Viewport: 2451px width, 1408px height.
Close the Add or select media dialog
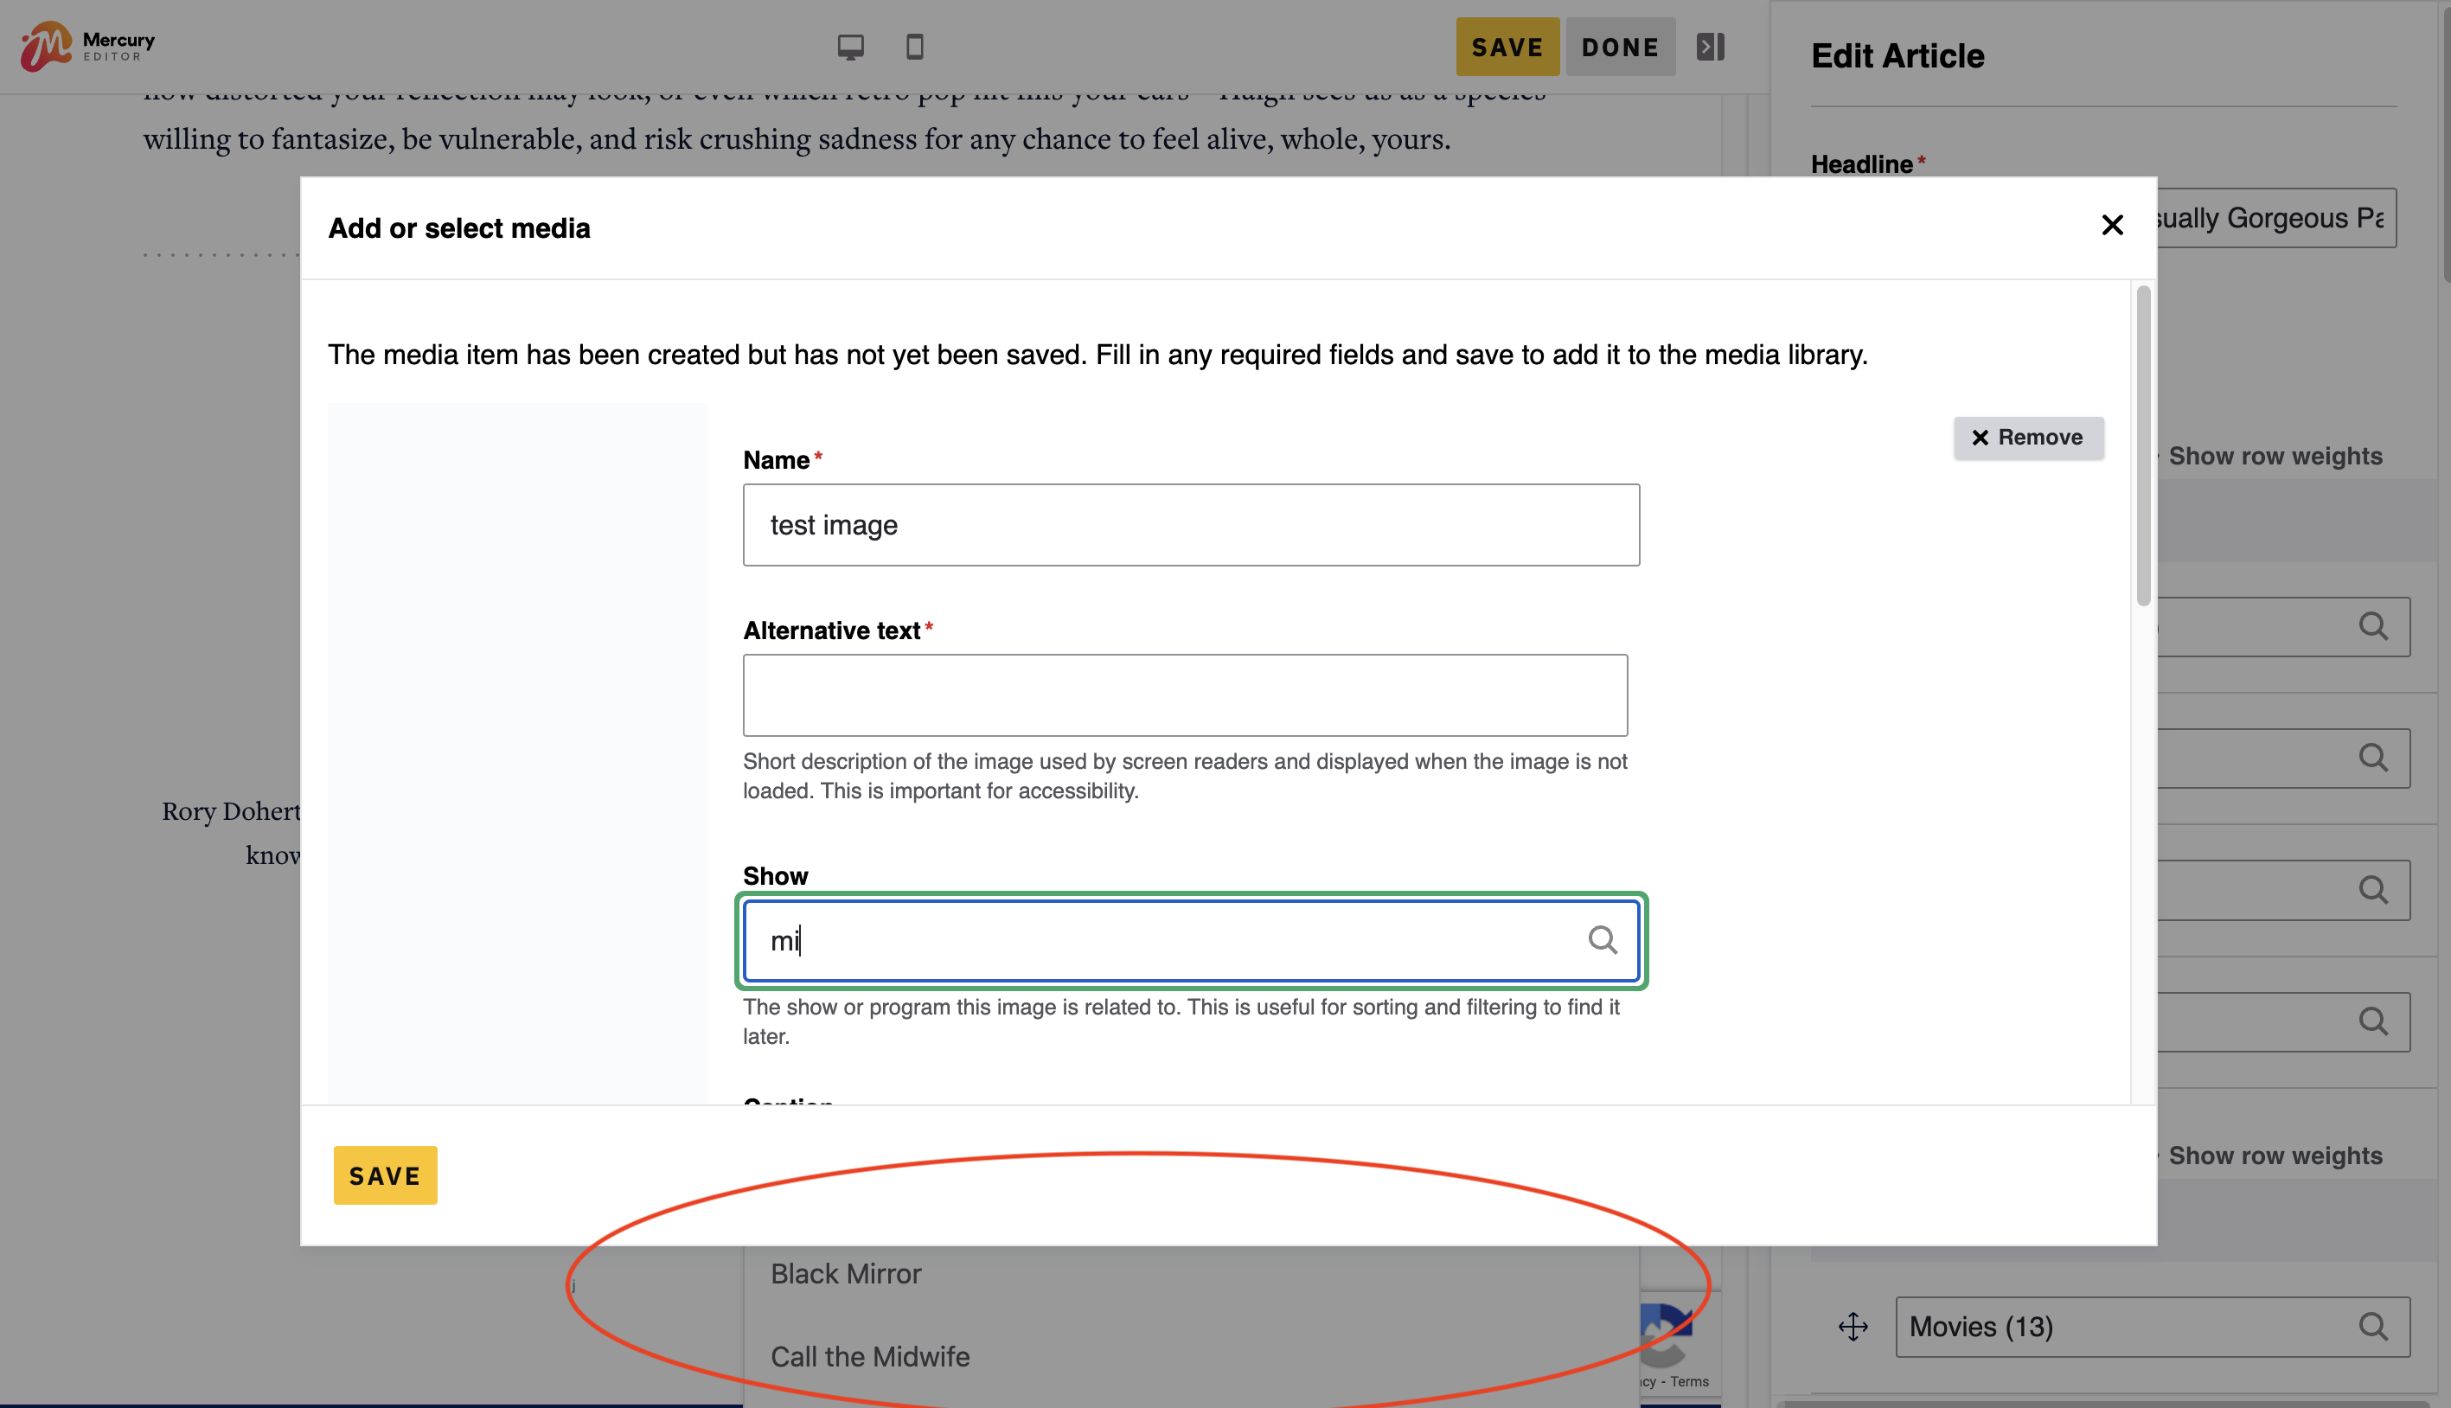(x=2114, y=226)
